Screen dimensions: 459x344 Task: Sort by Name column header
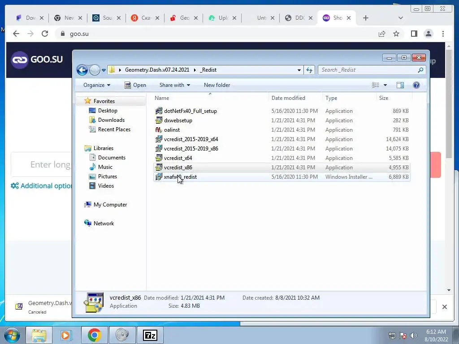(210, 98)
